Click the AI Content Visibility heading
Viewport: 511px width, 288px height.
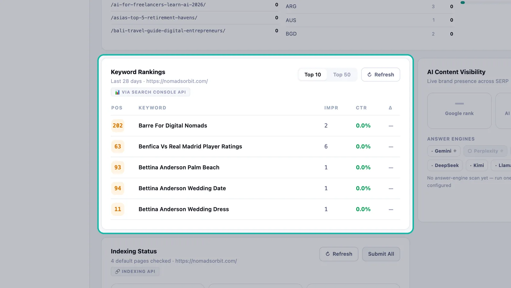tap(456, 72)
